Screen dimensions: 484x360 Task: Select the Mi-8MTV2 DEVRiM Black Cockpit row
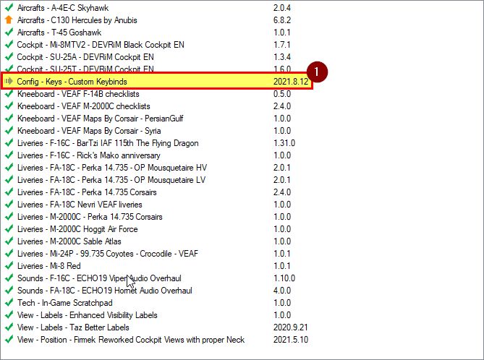100,45
